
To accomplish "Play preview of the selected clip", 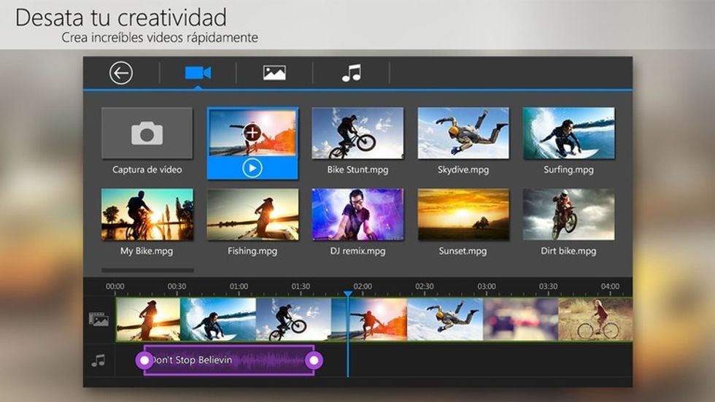I will pyautogui.click(x=252, y=169).
